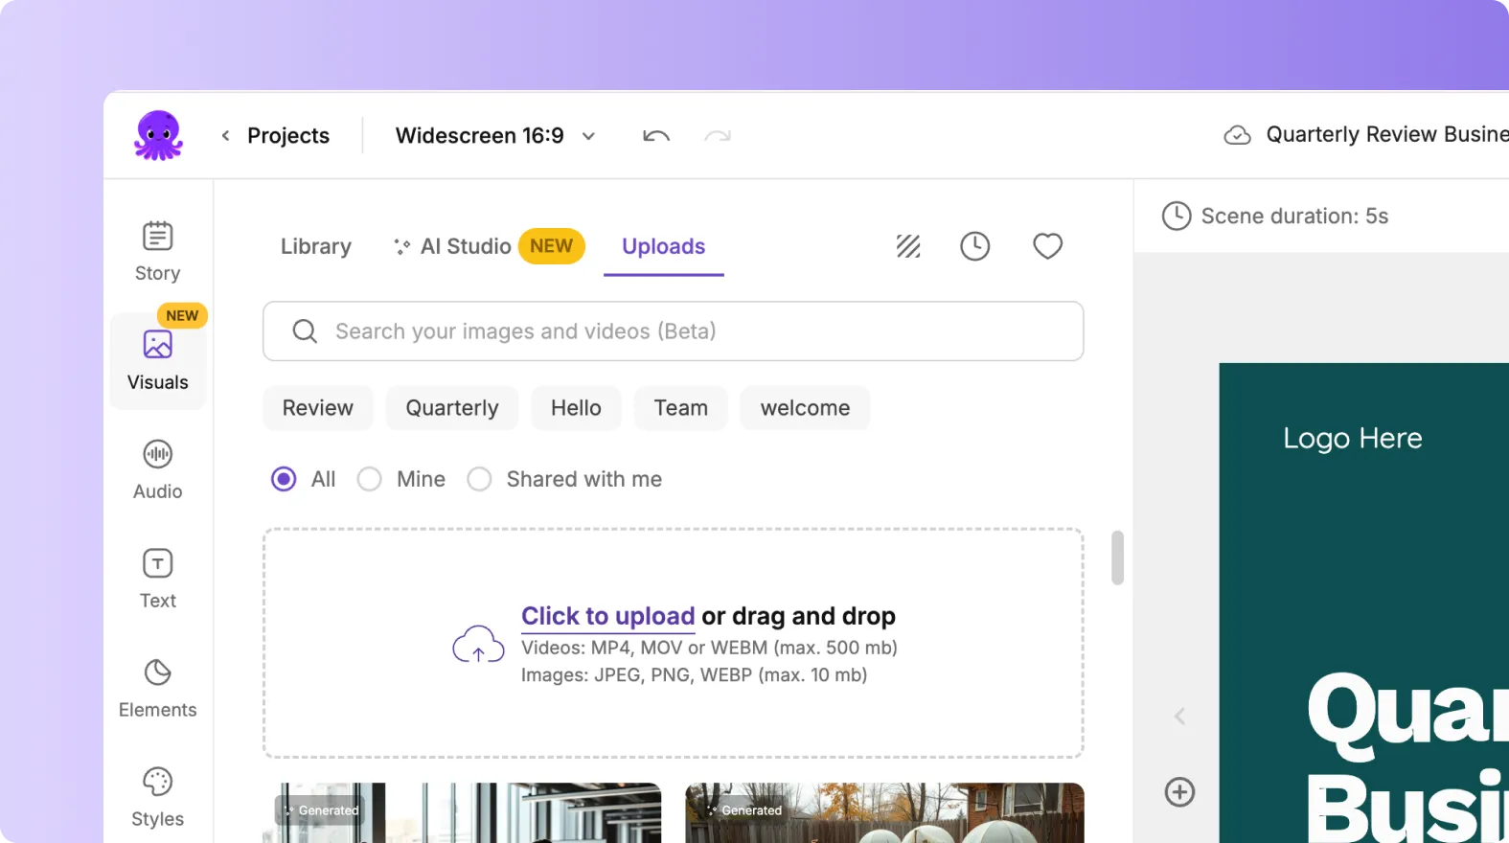Click the Quarterly tag chip
This screenshot has height=843, width=1509.
pyautogui.click(x=451, y=408)
